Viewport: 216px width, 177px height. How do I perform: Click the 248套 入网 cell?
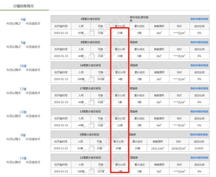tap(81, 79)
